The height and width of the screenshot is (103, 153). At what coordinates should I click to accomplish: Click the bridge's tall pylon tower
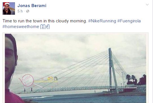pyautogui.click(x=112, y=70)
